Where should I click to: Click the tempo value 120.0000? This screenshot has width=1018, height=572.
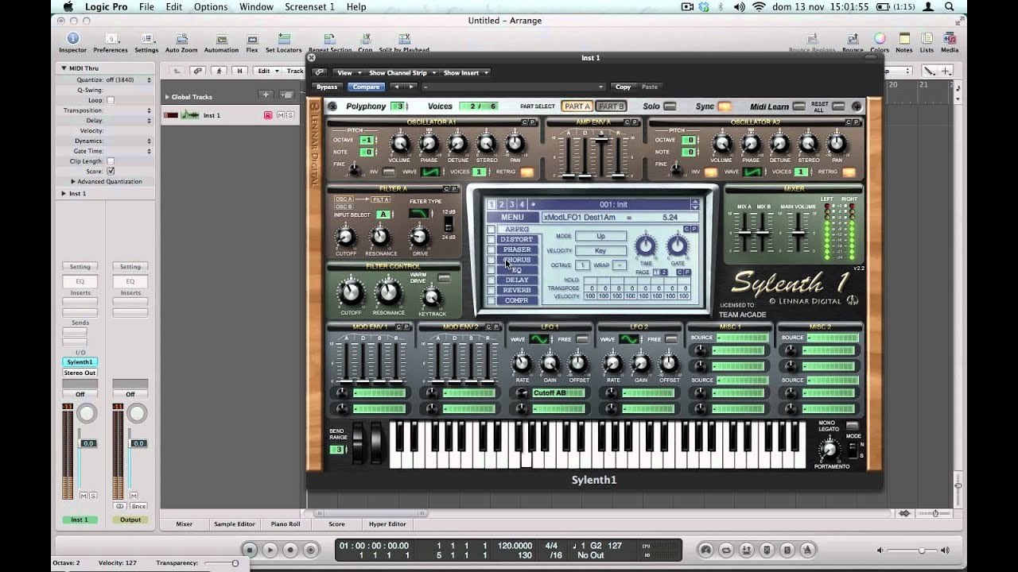(x=515, y=546)
